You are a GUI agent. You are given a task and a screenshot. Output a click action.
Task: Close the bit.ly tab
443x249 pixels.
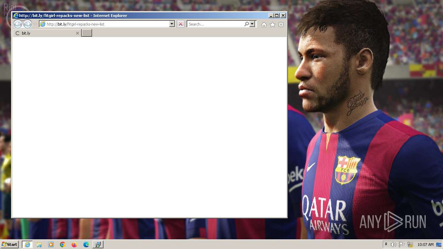click(x=78, y=33)
